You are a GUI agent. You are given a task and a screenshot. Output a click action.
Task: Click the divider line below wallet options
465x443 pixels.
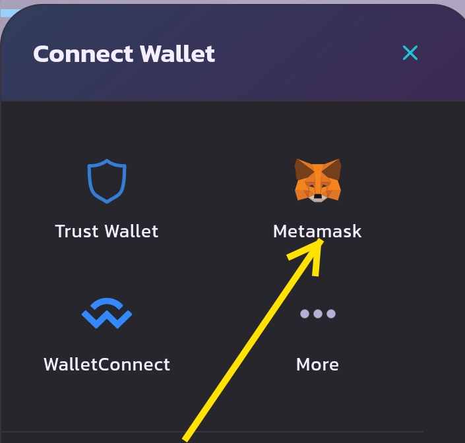212,432
